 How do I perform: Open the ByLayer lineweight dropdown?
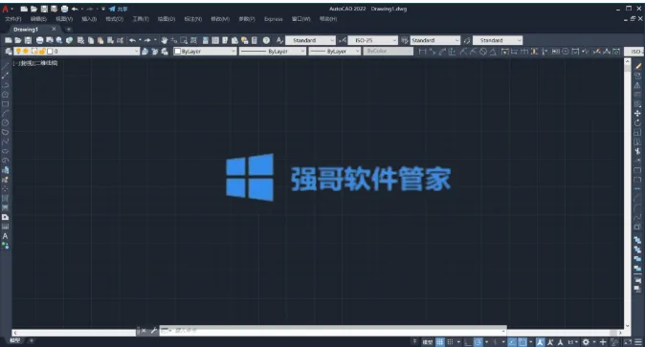pyautogui.click(x=335, y=52)
